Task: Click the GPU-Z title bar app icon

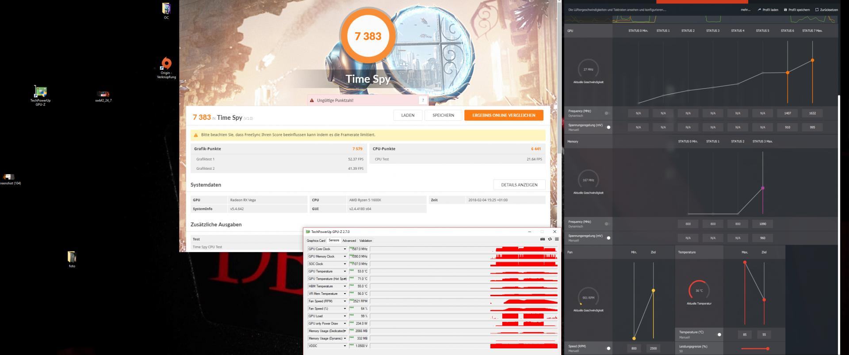Action: click(308, 232)
